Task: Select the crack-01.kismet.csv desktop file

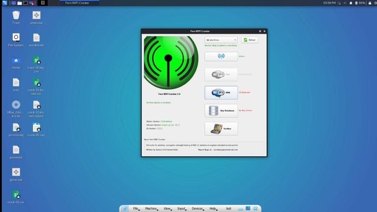Action: pyautogui.click(x=37, y=87)
